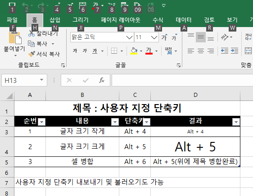
Task: Click the wrap text icon
Action: 248,37
